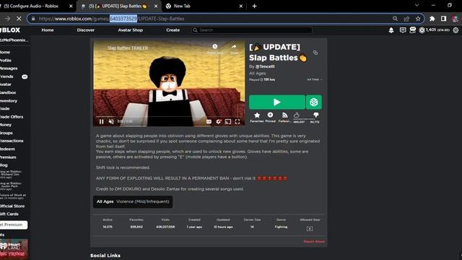Enter video fullscreen mode
The image size is (462, 260).
[x=237, y=121]
